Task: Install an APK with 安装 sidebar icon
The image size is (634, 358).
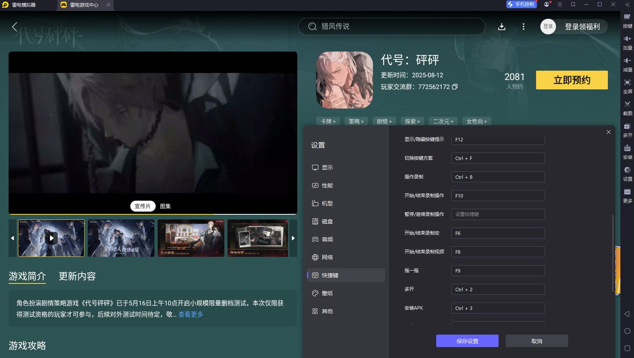Action: 627,152
